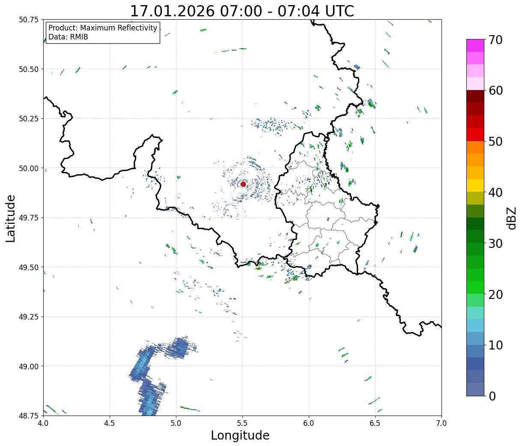This screenshot has width=522, height=446.
Task: Click the latitude tick label 49.25
Action: tap(29, 317)
